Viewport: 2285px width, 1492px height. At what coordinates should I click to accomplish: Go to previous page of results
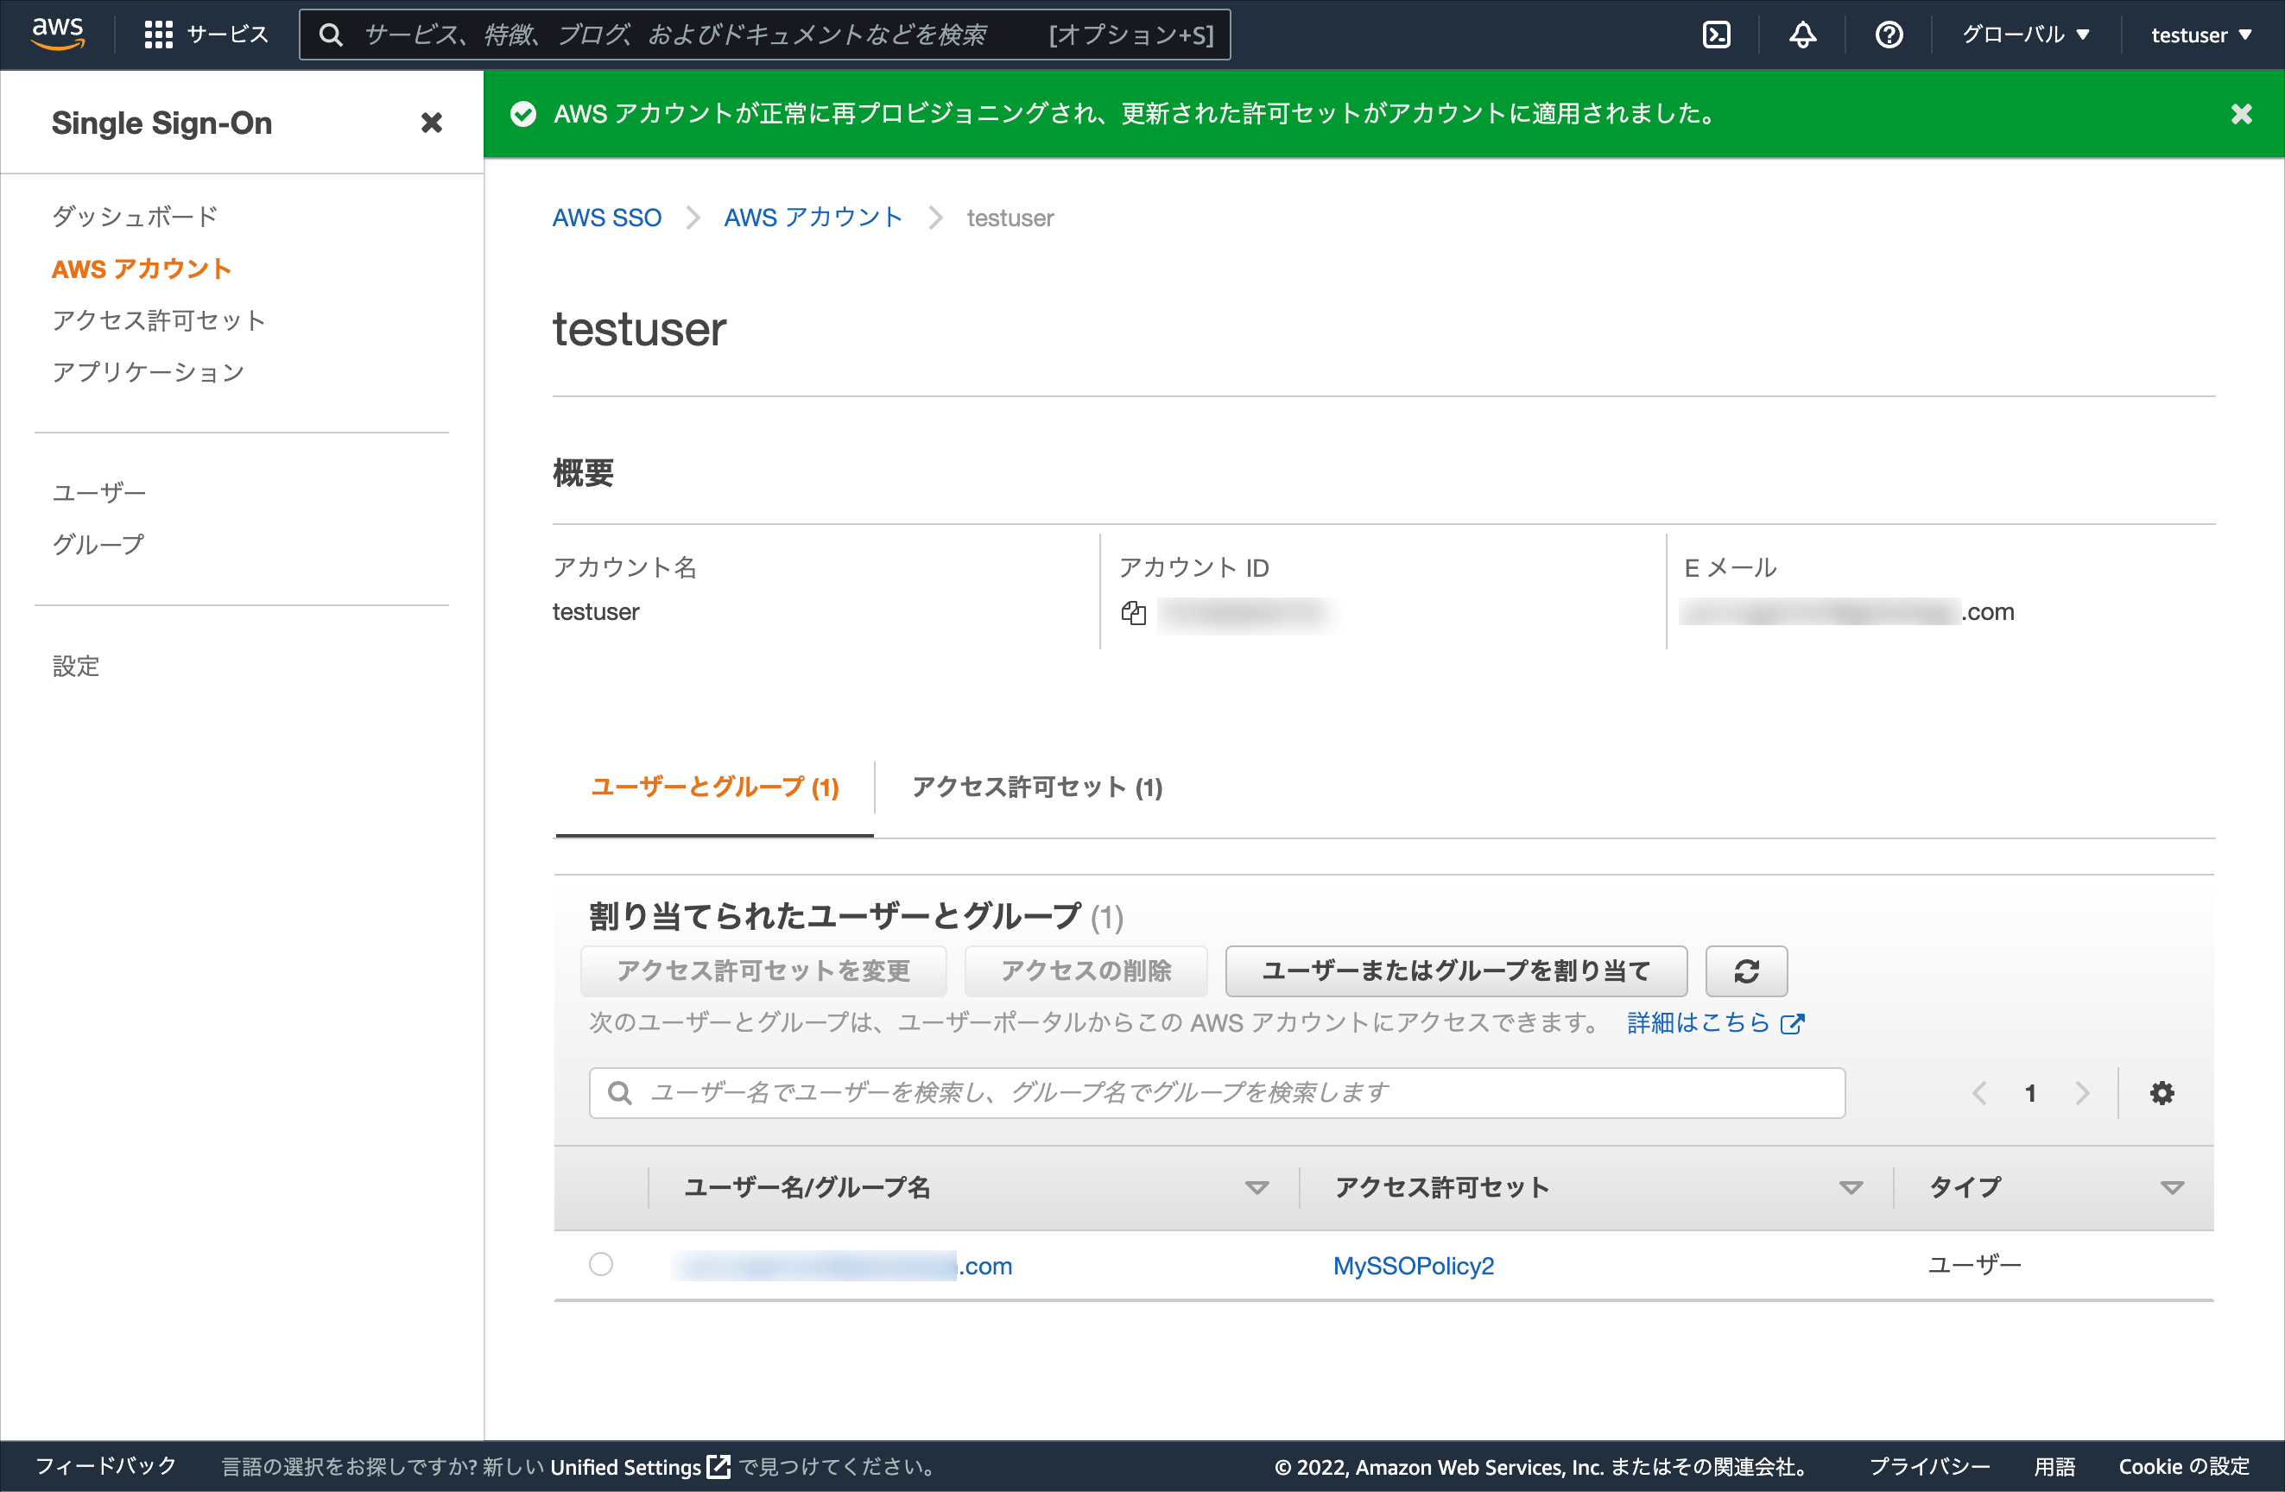[x=1978, y=1092]
